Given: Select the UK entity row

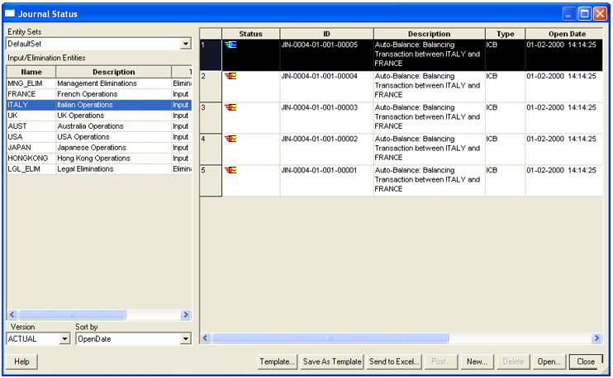Looking at the screenshot, I should point(99,116).
